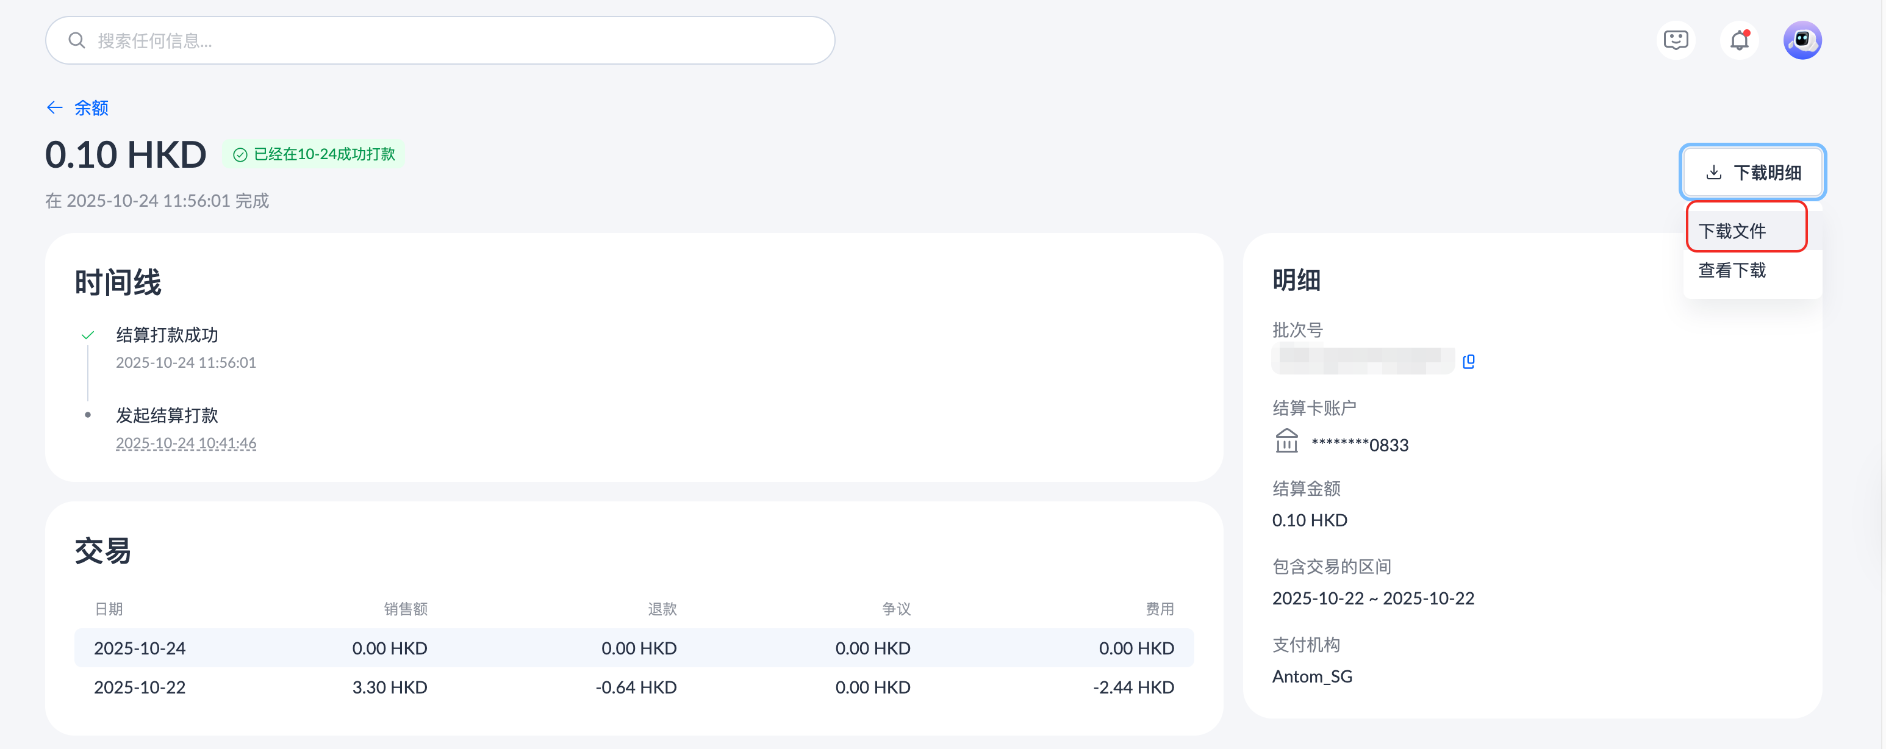1886x749 pixels.
Task: Click the 结算打款成功 timeline checkmark
Action: (x=88, y=335)
